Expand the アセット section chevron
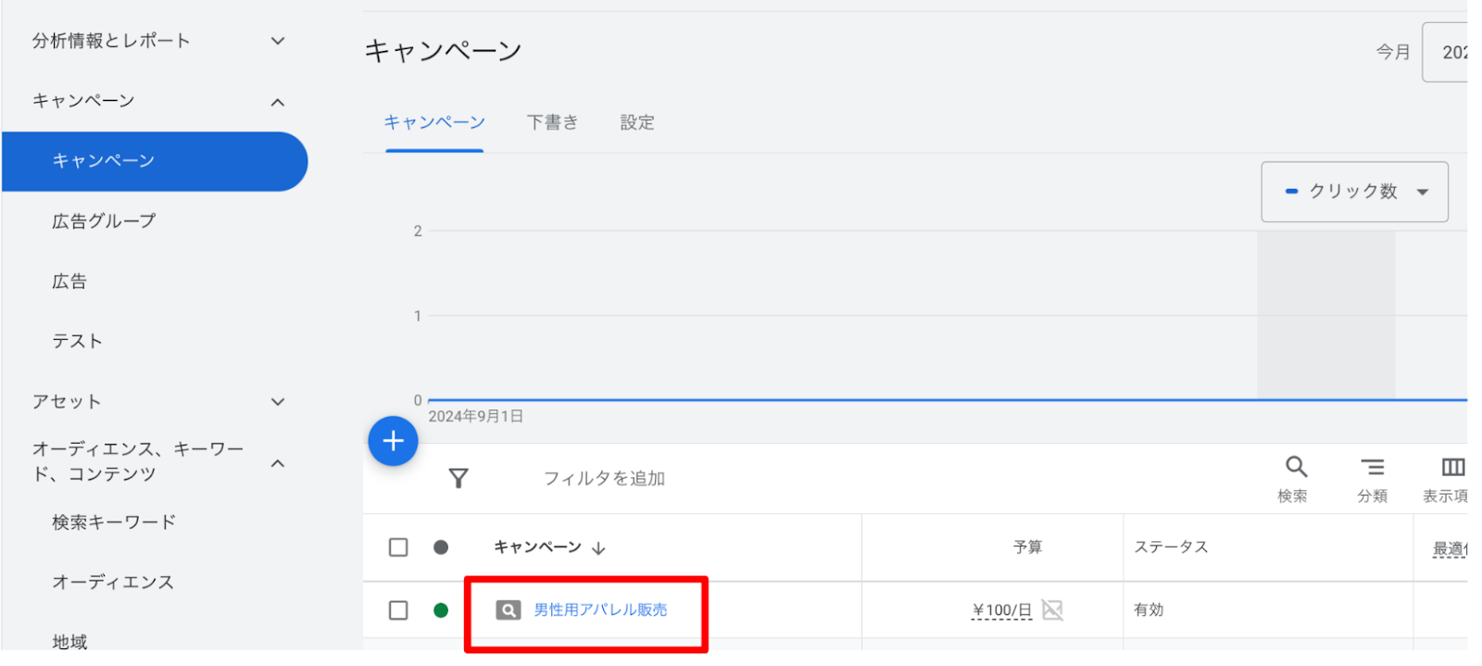The image size is (1482, 666). (278, 402)
